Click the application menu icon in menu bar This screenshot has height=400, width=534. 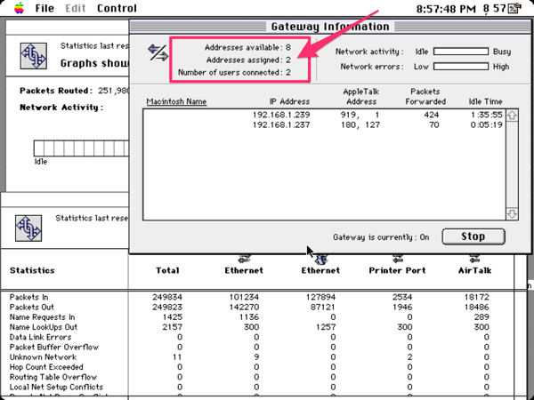[x=514, y=8]
